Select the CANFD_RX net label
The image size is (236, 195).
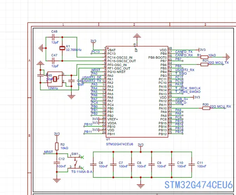click(x=184, y=55)
